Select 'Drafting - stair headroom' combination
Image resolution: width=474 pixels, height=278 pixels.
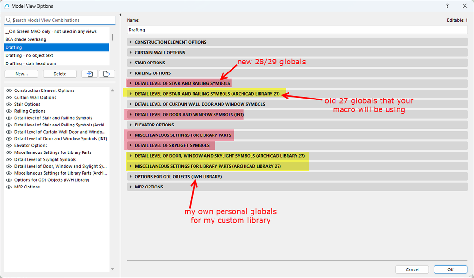pyautogui.click(x=56, y=63)
